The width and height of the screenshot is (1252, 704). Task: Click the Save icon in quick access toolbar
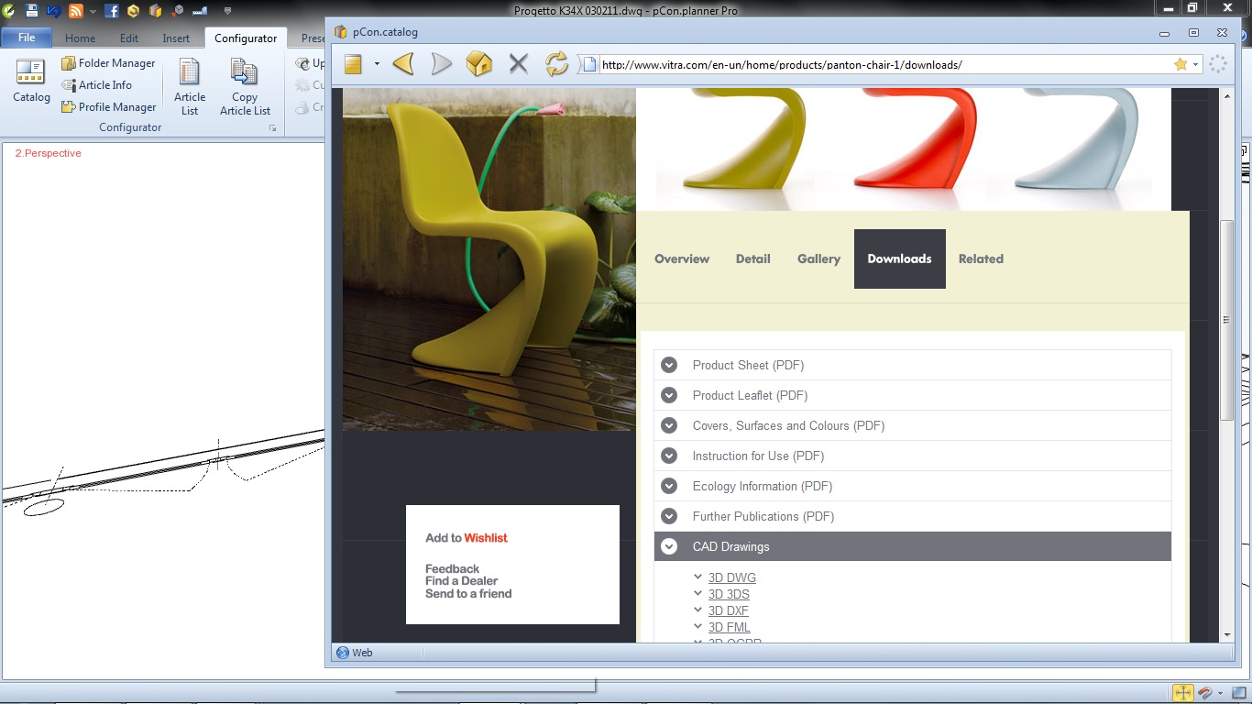tap(32, 11)
